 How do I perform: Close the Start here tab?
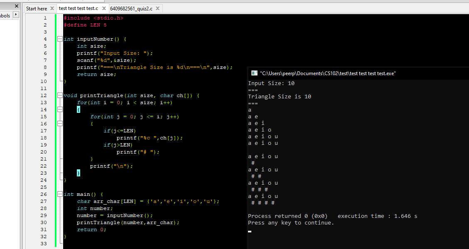[x=52, y=8]
